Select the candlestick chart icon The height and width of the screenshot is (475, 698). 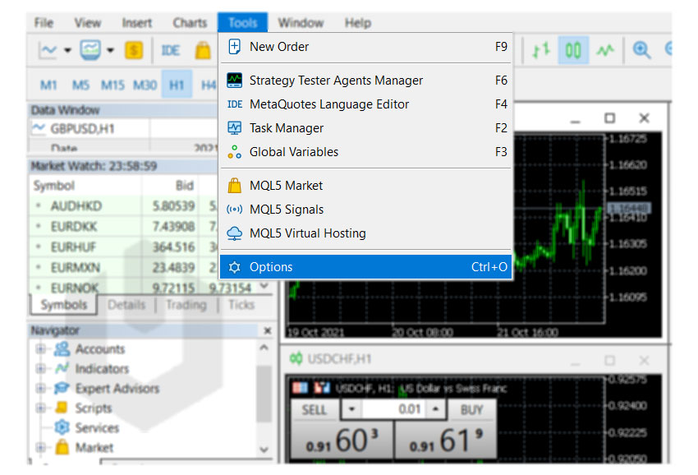[x=573, y=51]
